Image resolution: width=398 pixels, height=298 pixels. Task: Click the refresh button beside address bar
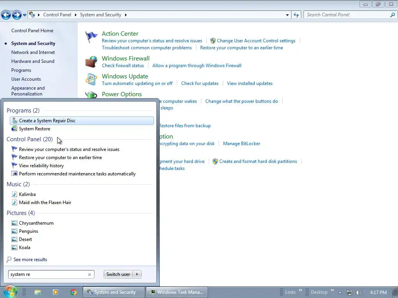pos(296,15)
